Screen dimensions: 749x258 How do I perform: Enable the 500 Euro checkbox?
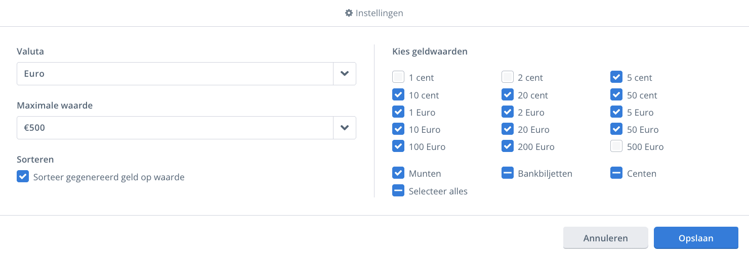[x=616, y=146]
